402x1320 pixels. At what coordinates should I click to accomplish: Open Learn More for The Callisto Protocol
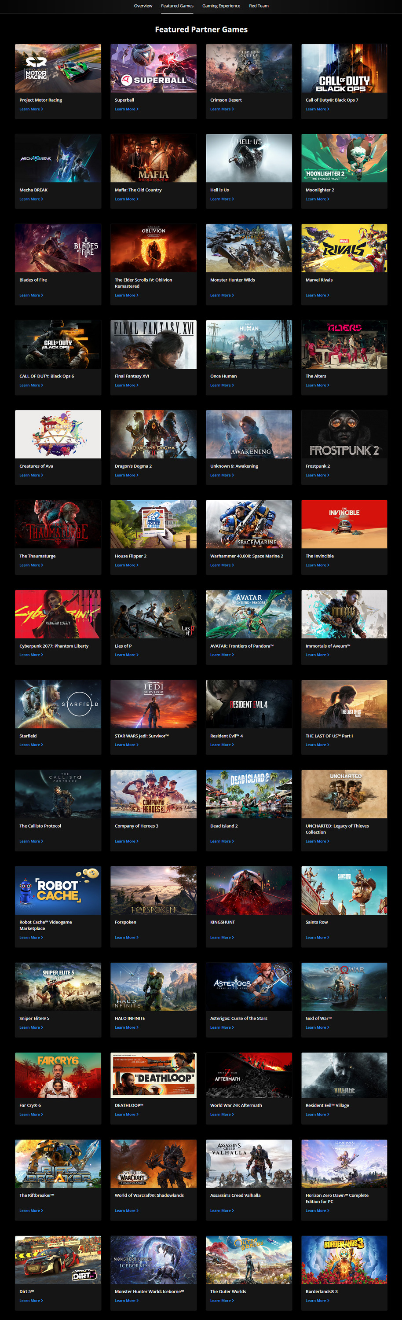31,841
